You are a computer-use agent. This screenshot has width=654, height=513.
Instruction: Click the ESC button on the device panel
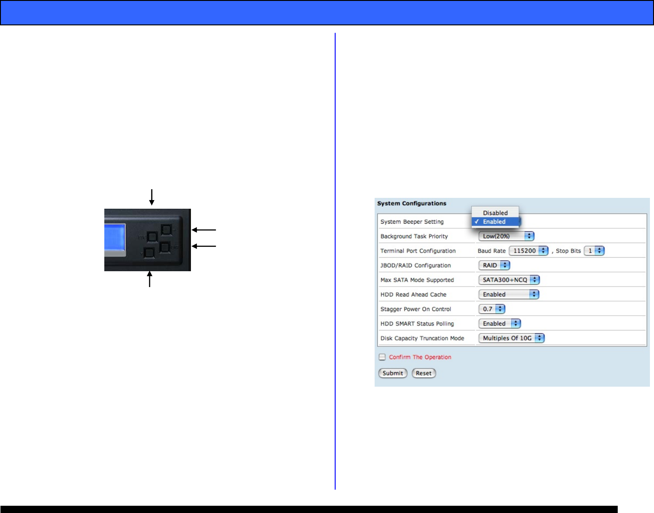point(152,237)
